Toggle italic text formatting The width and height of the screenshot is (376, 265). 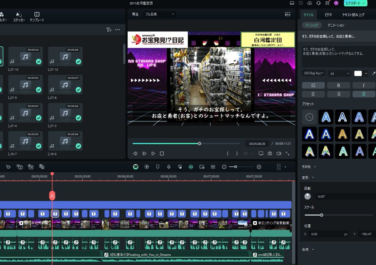364,85
